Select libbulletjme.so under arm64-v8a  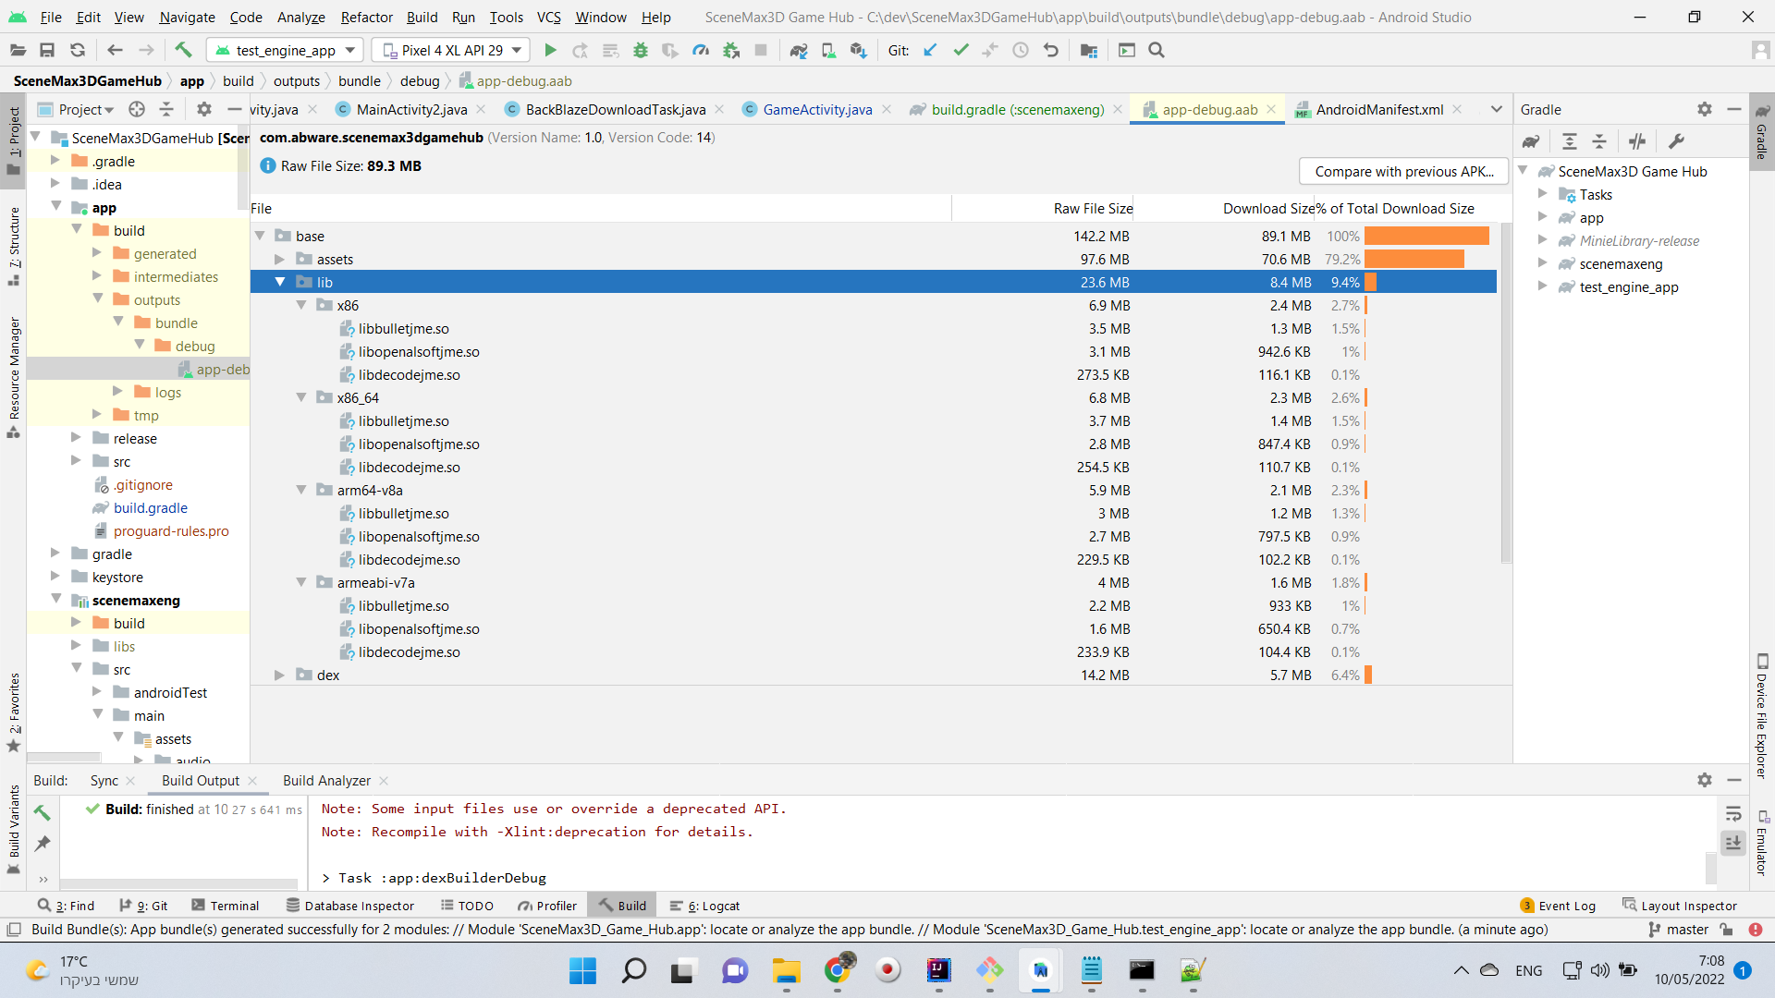coord(403,514)
